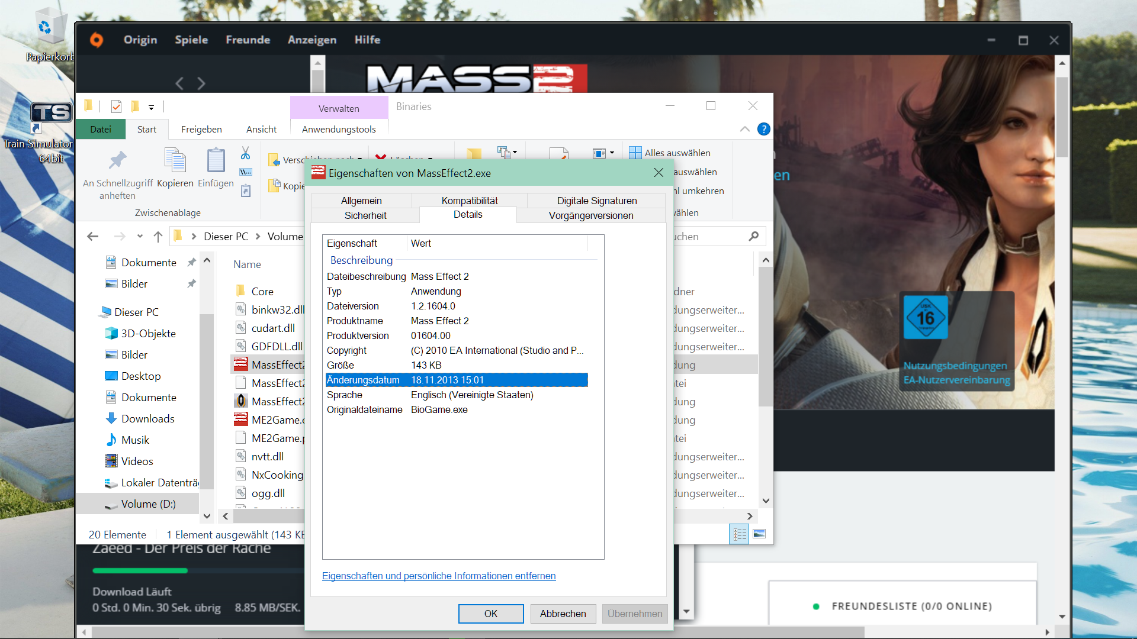
Task: Click the Origin logo icon
Action: tap(97, 40)
